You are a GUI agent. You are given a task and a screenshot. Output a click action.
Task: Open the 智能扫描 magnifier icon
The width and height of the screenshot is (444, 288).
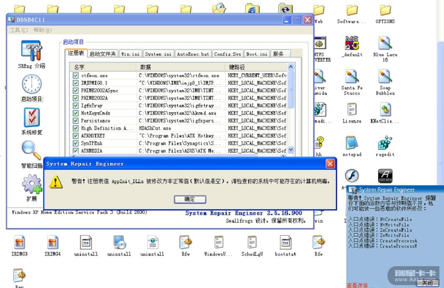(x=31, y=150)
